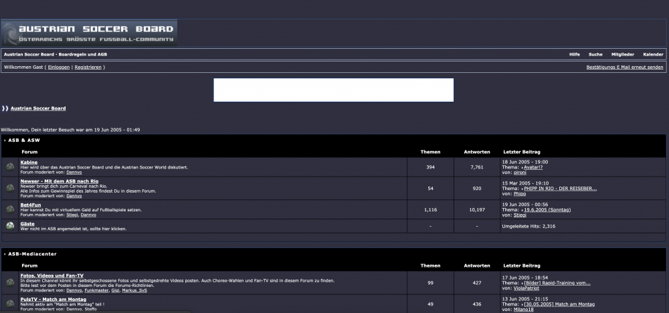Screen dimensions: 669x313
Task: Open the [Bilder] Rapid-Training vom... topic
Action: click(557, 283)
